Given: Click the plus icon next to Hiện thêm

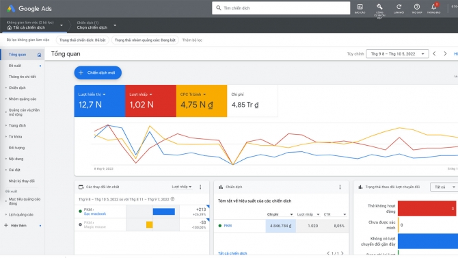Looking at the screenshot, I should (x=6, y=226).
